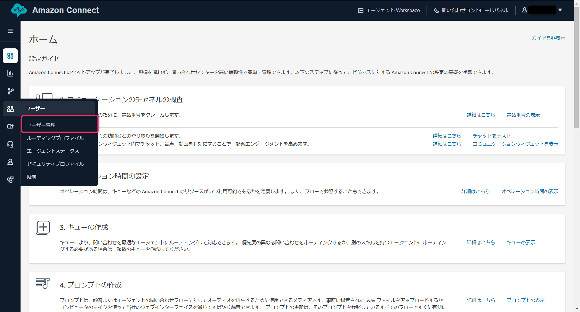Select ユーザー管理 from the users menu
Screen dimensions: 580x312
coord(41,125)
